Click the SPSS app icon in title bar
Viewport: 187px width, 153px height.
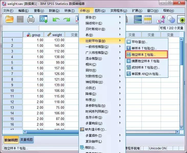click(4, 4)
